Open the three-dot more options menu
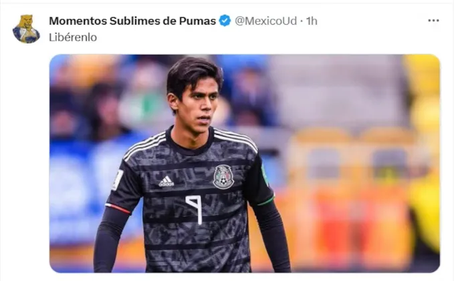 coord(433,21)
